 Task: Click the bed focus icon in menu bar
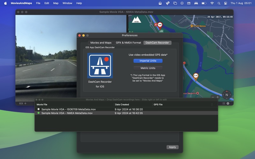click(196, 3)
